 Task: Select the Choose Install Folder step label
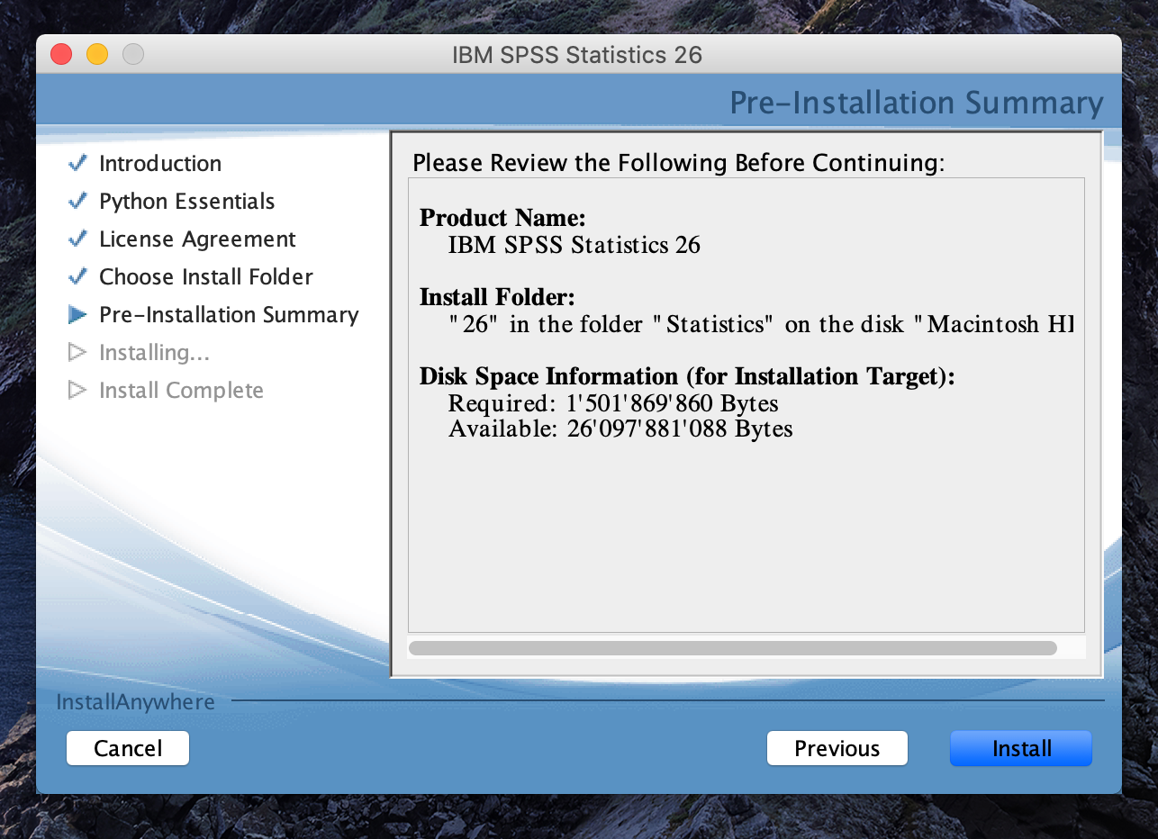pyautogui.click(x=206, y=277)
